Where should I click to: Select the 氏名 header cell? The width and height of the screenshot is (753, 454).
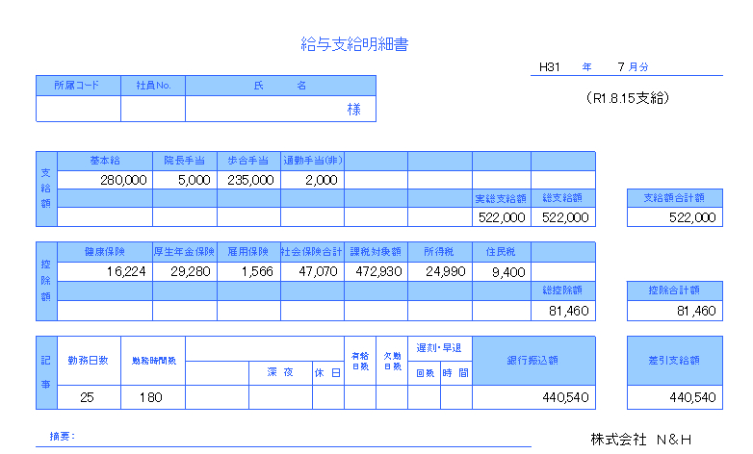click(x=280, y=86)
